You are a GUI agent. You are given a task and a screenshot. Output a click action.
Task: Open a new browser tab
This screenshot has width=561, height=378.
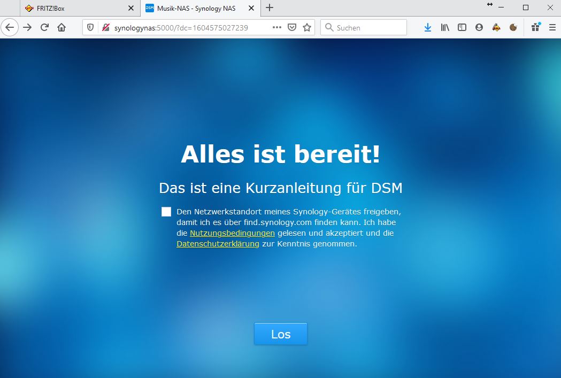[270, 7]
